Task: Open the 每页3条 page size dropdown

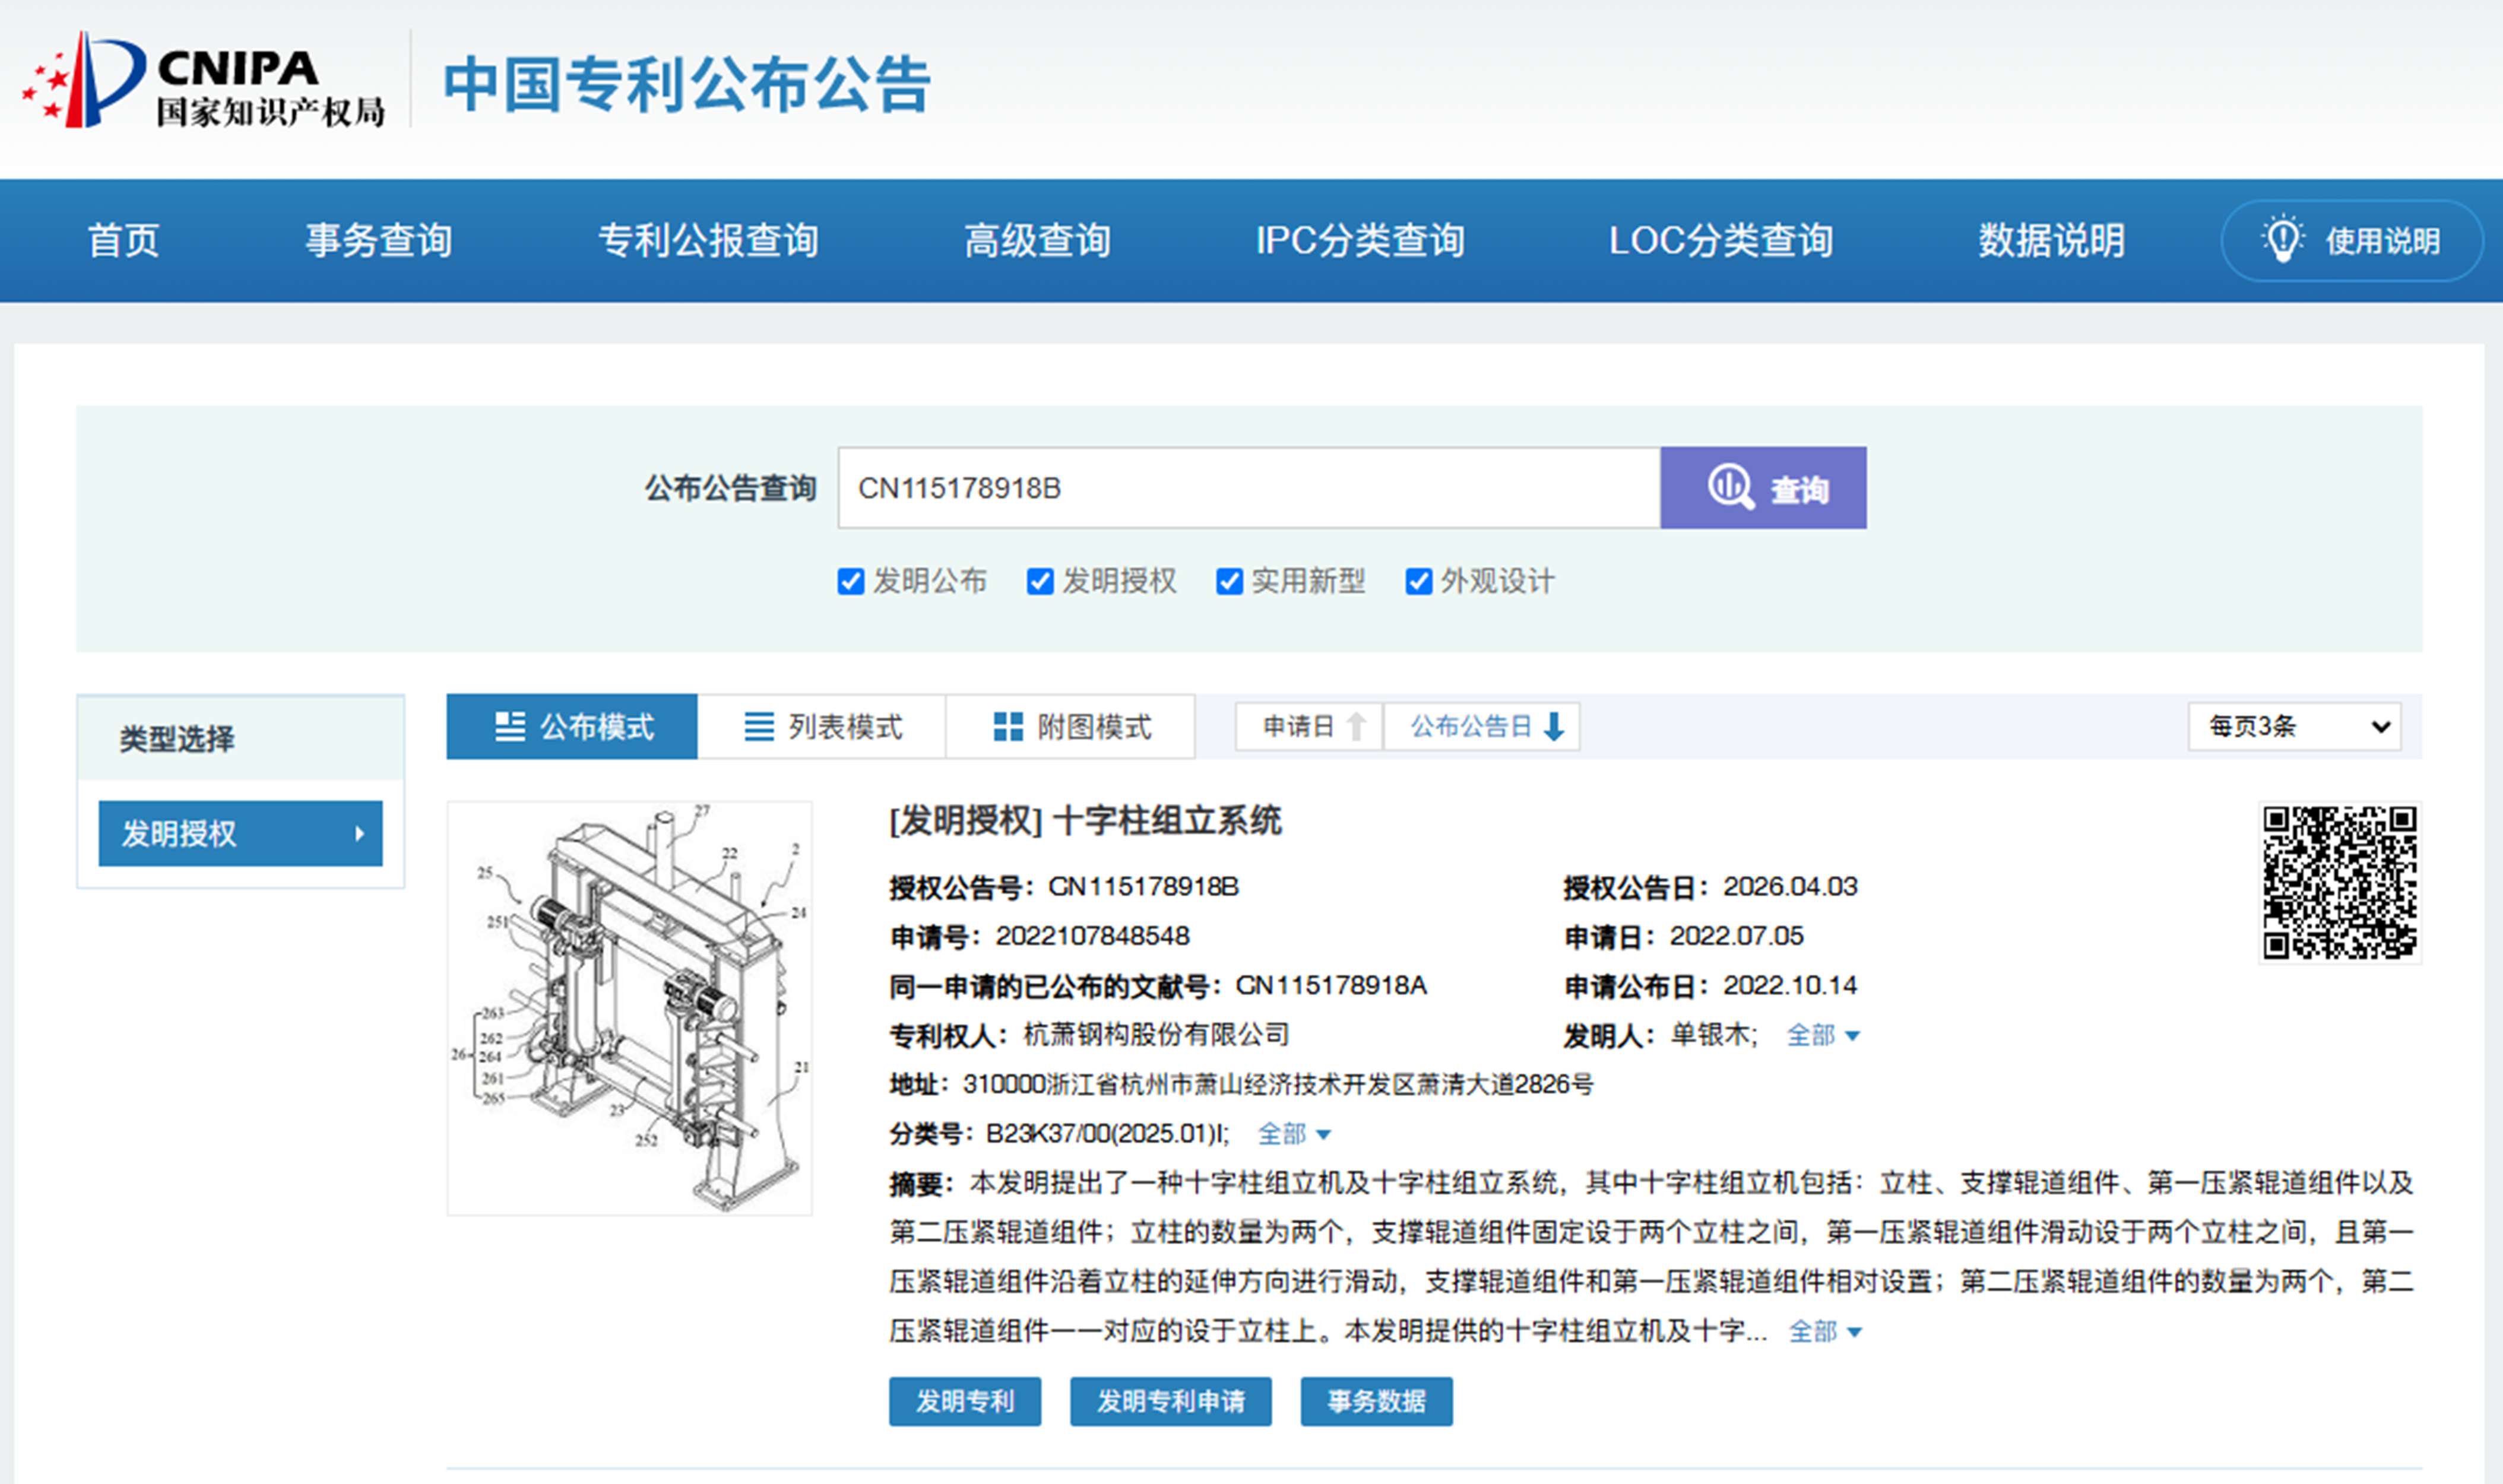Action: coord(2294,726)
